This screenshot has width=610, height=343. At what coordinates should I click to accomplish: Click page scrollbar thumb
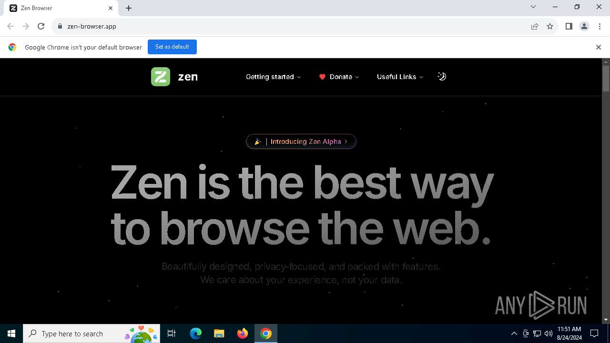click(x=606, y=78)
